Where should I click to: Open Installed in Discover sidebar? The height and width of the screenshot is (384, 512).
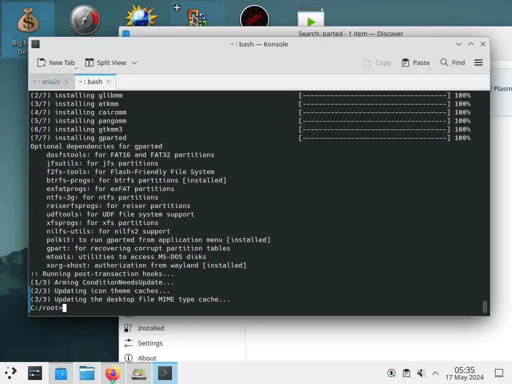pos(144,328)
